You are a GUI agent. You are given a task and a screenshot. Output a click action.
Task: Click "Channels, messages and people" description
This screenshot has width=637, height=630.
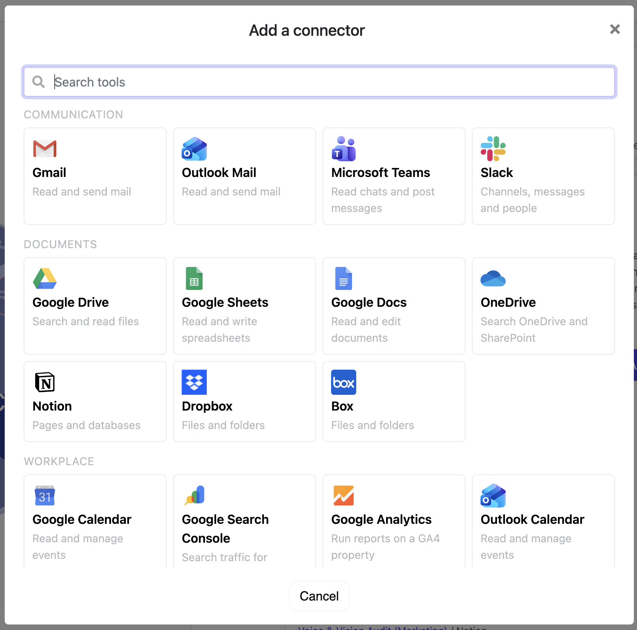tap(533, 200)
